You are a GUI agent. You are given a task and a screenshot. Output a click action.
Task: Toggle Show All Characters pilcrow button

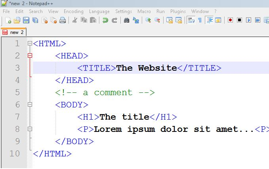tap(200, 20)
